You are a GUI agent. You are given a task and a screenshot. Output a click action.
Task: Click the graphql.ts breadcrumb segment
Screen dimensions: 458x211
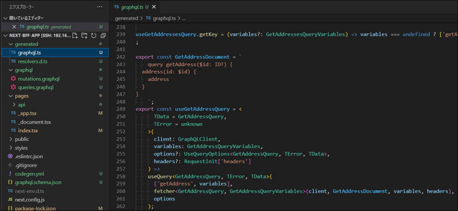pos(164,18)
